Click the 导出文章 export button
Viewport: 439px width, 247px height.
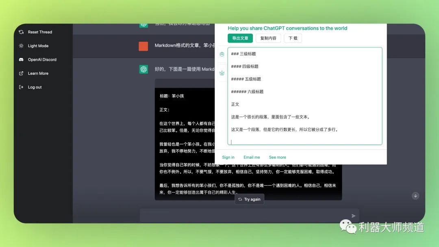tap(240, 38)
